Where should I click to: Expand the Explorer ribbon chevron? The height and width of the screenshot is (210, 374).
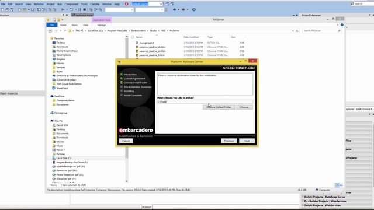pyautogui.click(x=338, y=24)
